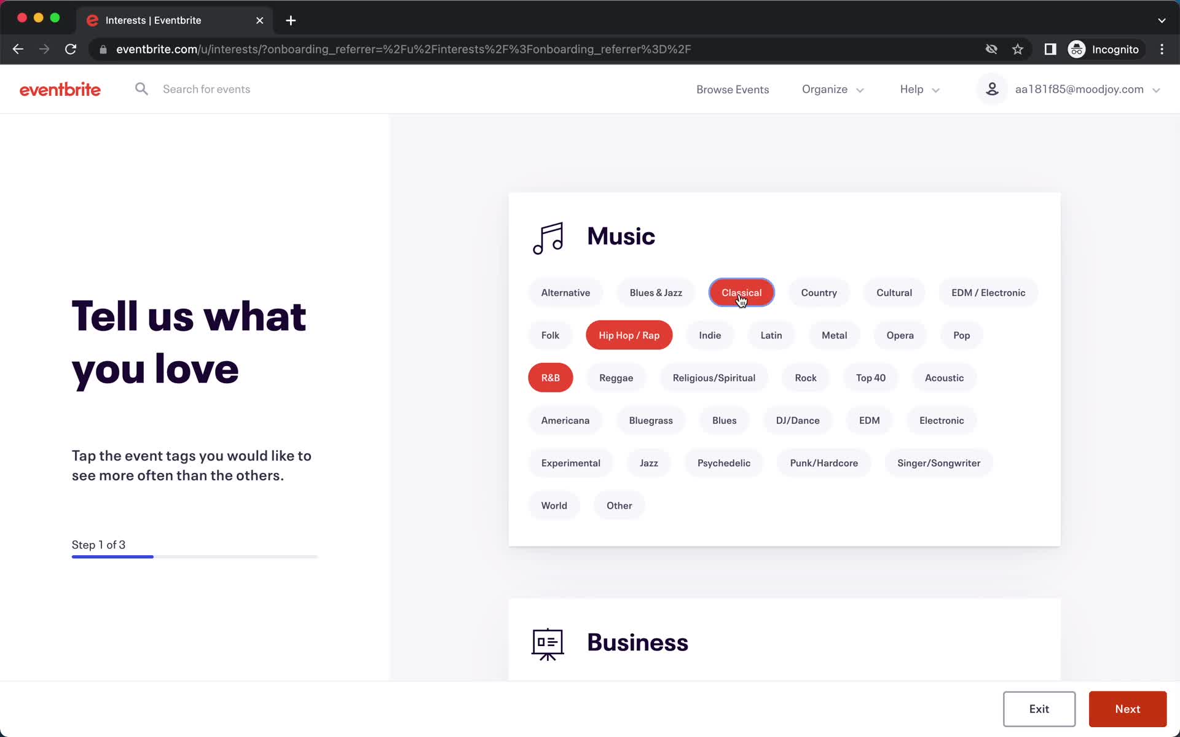Viewport: 1180px width, 737px height.
Task: Toggle the Hip Hop / Rap genre tag
Action: 629,335
